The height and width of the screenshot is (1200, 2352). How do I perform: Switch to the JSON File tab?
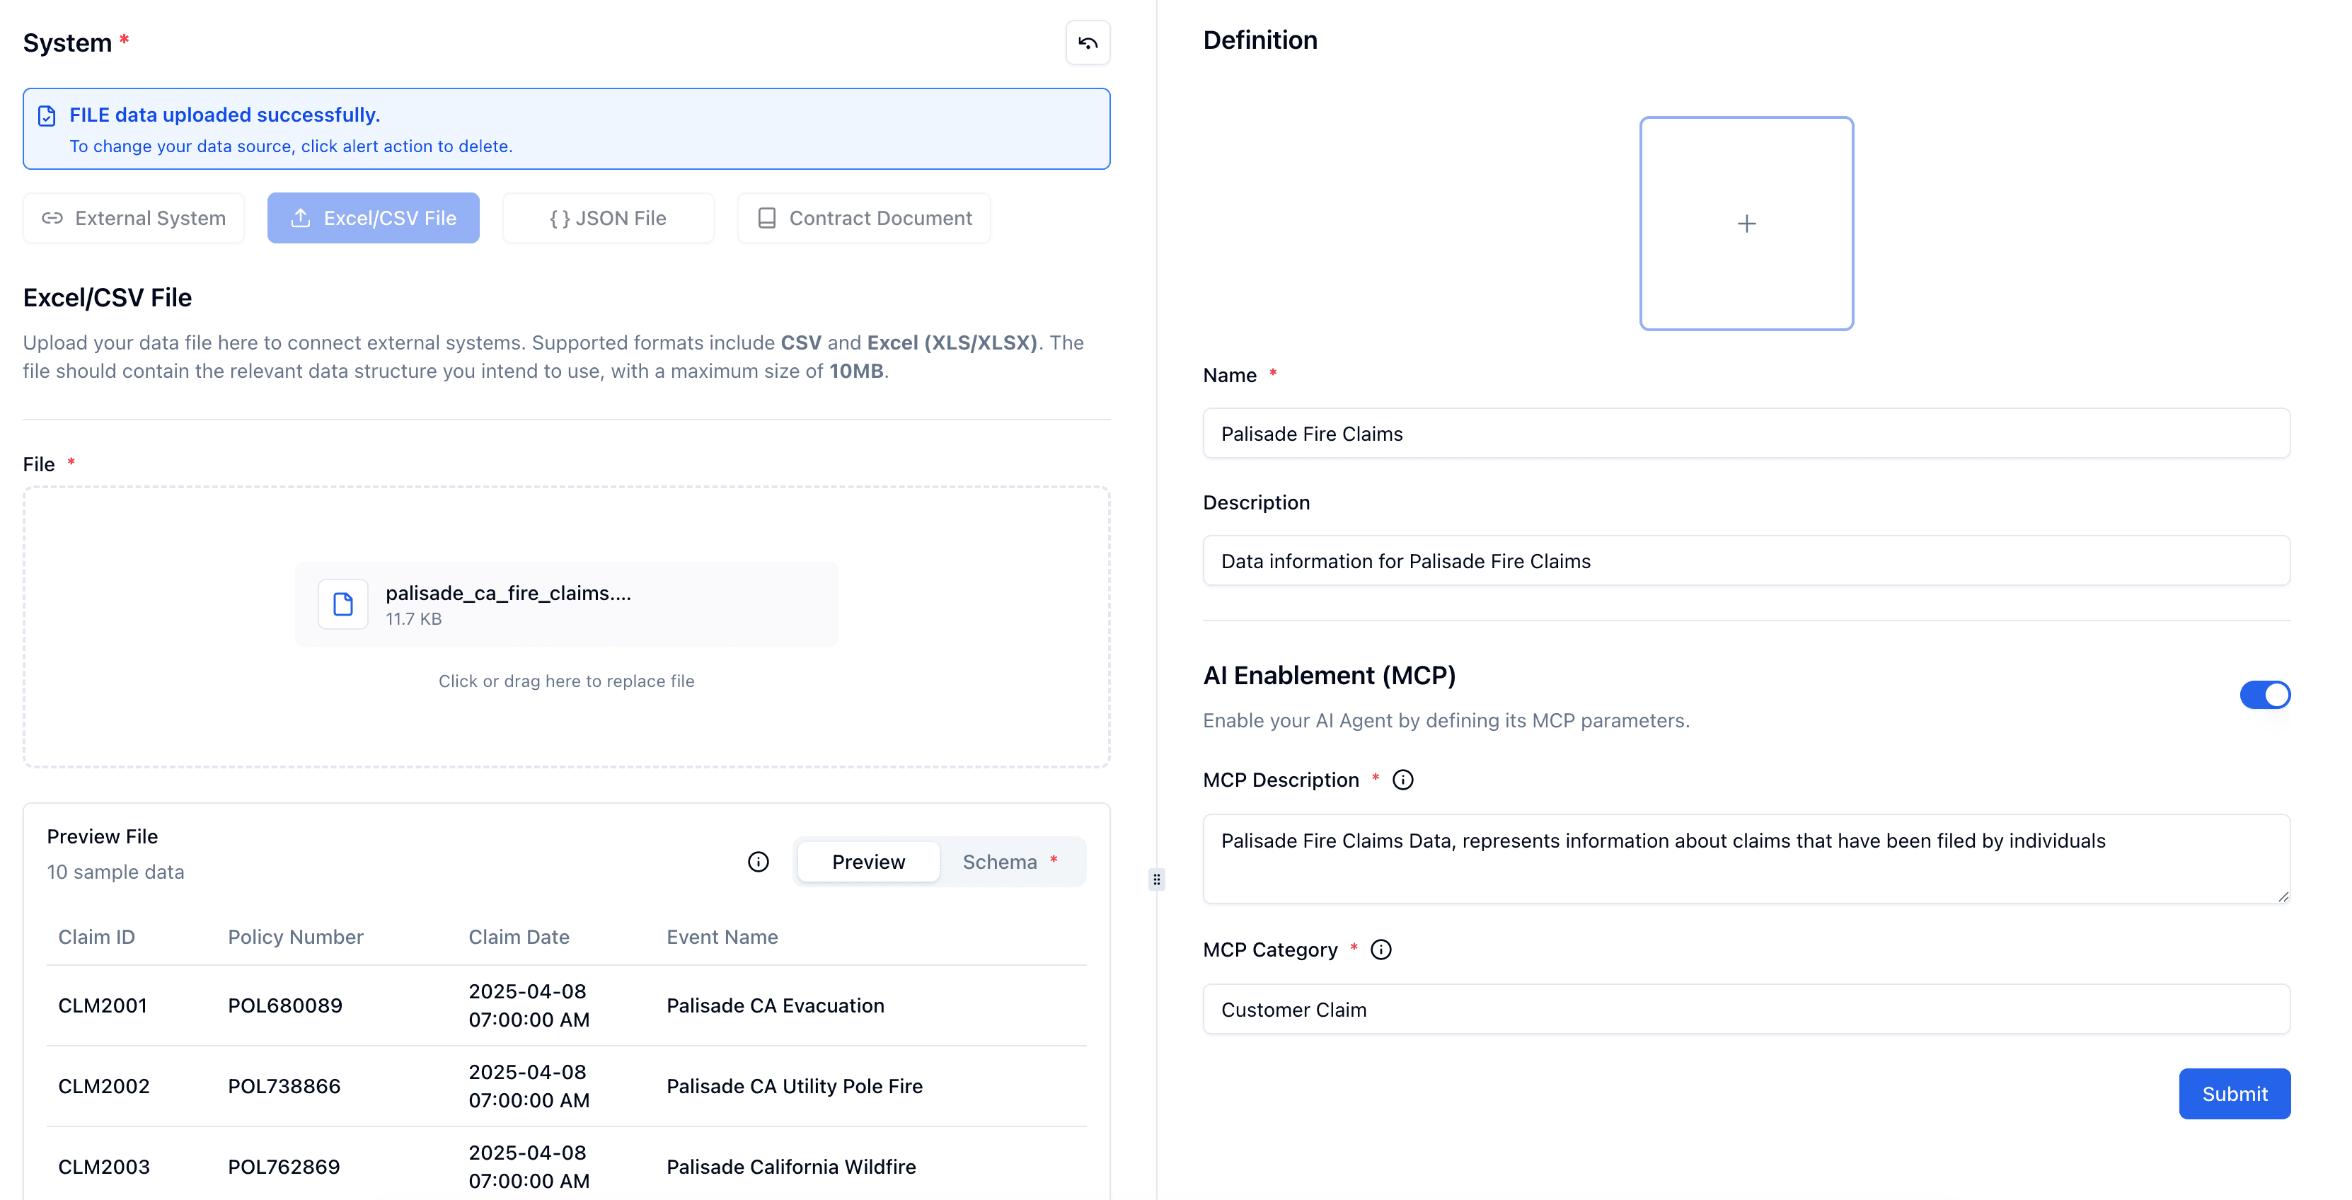coord(608,217)
